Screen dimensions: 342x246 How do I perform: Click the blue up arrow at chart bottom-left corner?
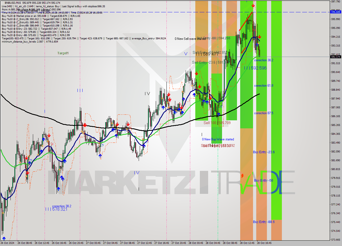[4, 238]
